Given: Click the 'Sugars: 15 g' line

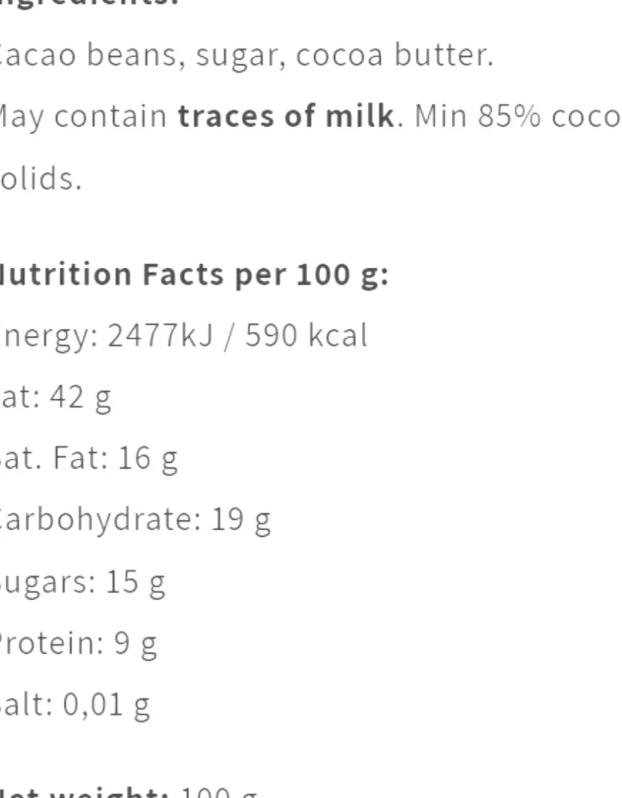Looking at the screenshot, I should click(x=82, y=581).
